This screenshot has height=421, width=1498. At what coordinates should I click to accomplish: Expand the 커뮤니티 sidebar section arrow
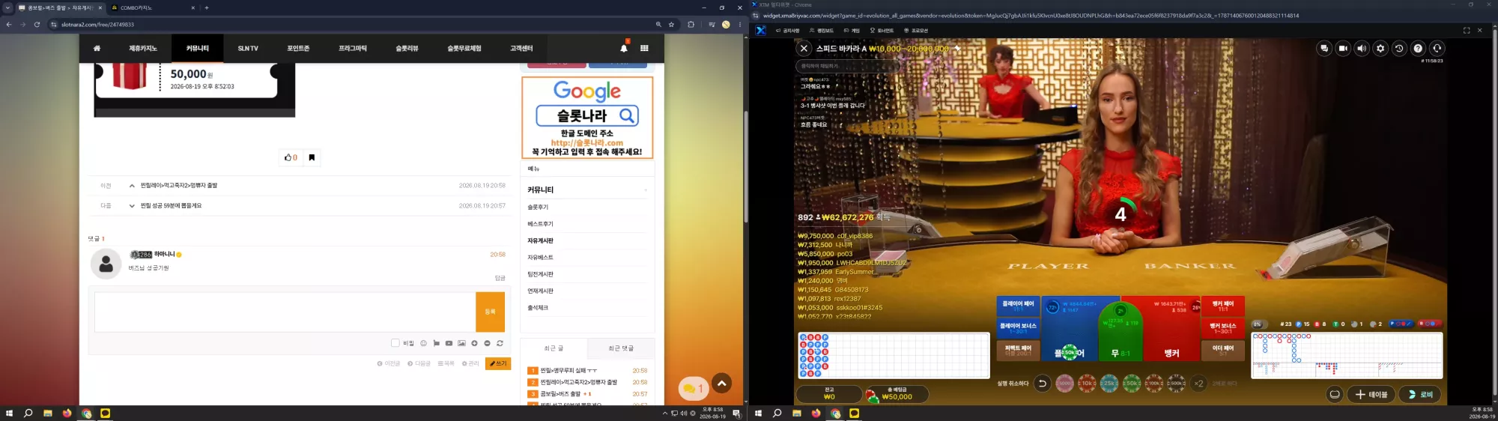646,190
